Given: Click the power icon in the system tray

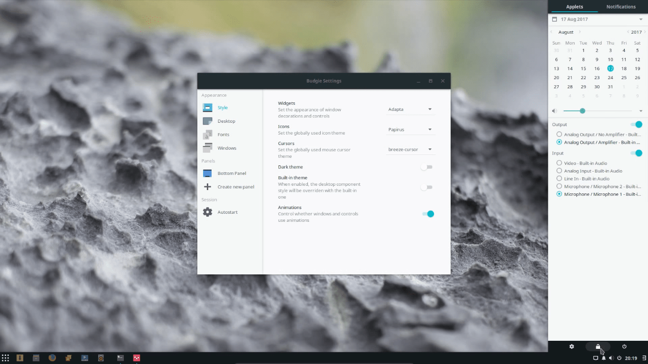Looking at the screenshot, I should (619, 358).
